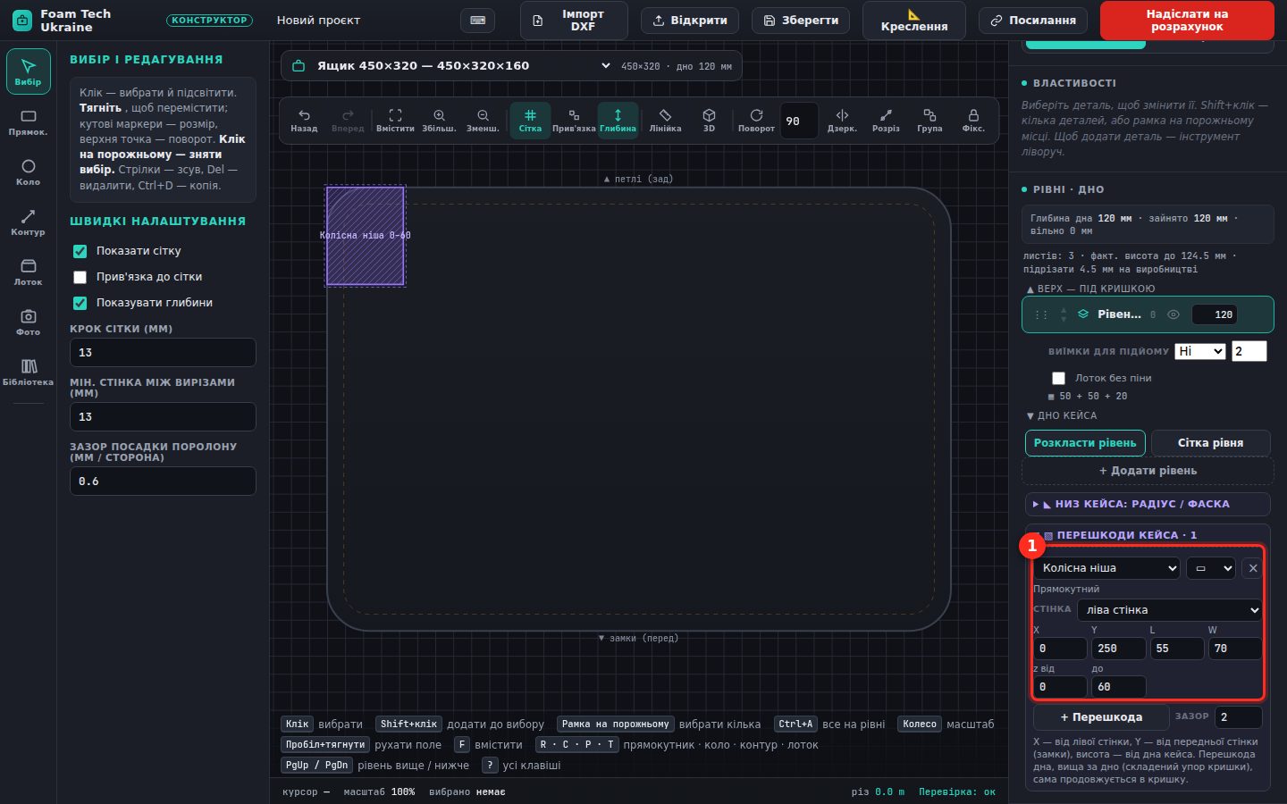Toggle the eye icon on Рівень layer
The image size is (1287, 804).
[x=1173, y=314]
